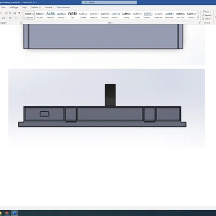
Task: Apply the Title style
Action: coord(72,15)
